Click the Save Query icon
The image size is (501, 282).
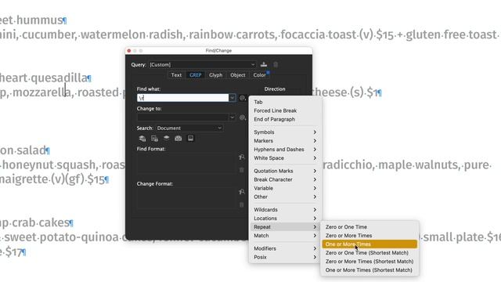(x=264, y=64)
